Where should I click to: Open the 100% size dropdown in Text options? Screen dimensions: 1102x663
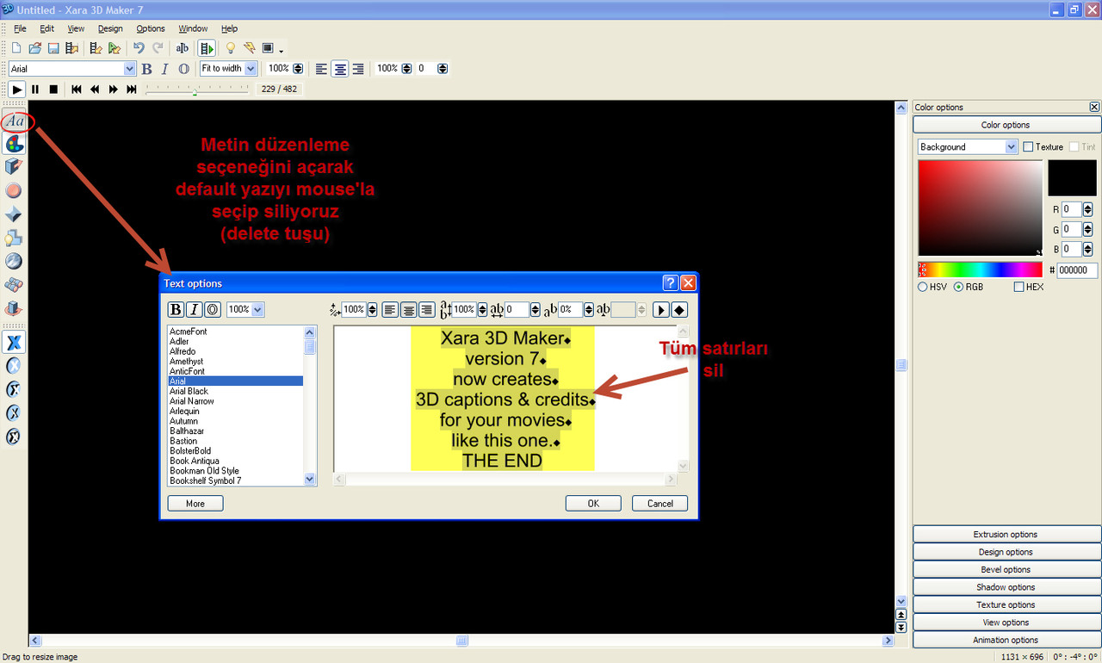tap(258, 309)
